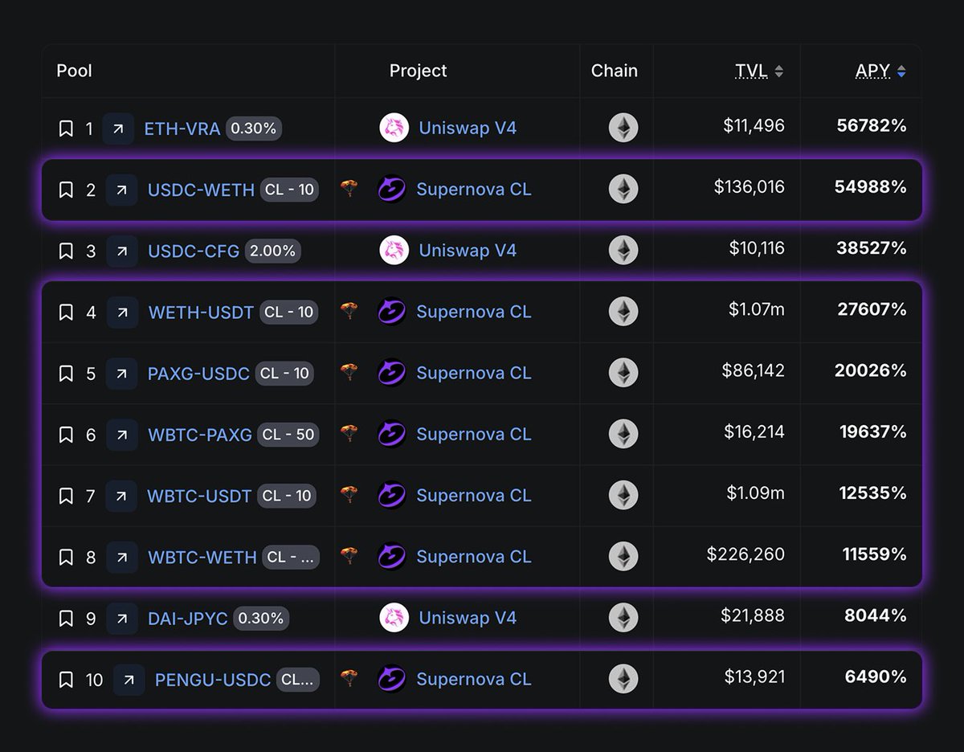Open external arrow icon for PAXG-USDC
This screenshot has height=752, width=964.
click(x=121, y=374)
